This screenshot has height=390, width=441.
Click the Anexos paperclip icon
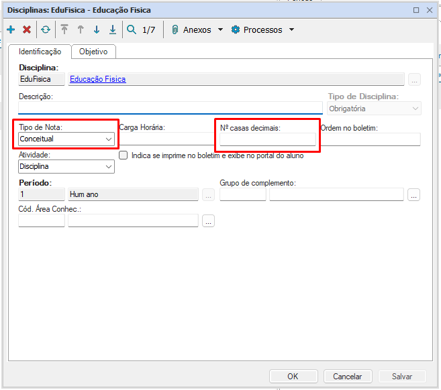pyautogui.click(x=175, y=29)
